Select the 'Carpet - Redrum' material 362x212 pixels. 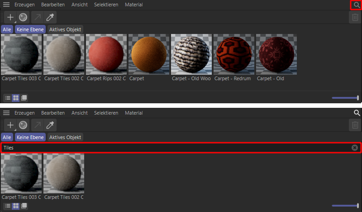click(233, 55)
